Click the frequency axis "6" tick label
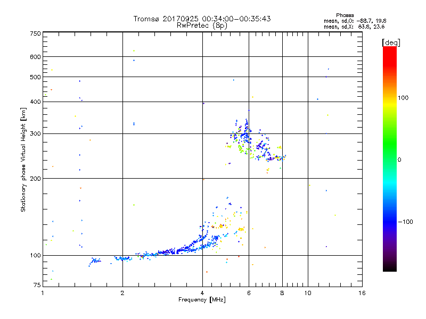Viewport: 426px width, 319px height. [249, 293]
